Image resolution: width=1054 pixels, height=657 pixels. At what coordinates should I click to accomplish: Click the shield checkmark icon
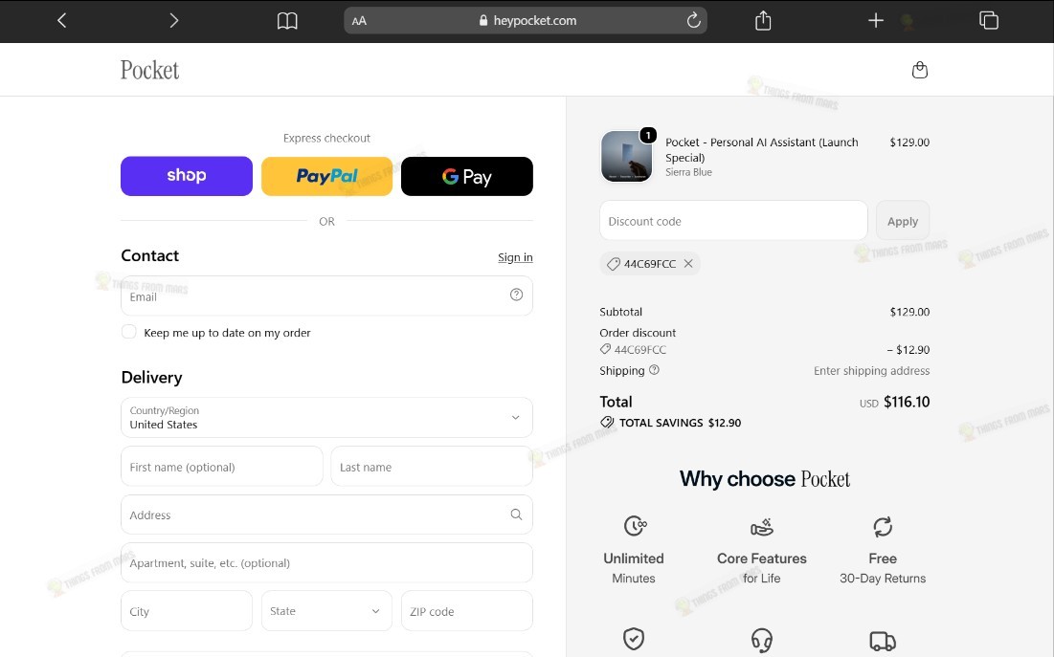tap(633, 638)
